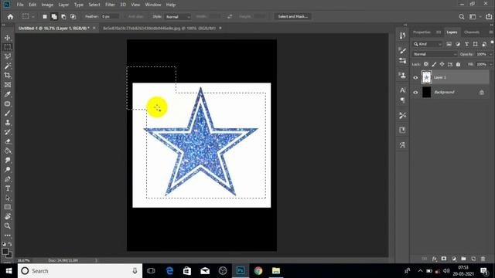Open the Kind layer filter dropdown
Viewport: 495px width, 278px height.
pyautogui.click(x=428, y=44)
